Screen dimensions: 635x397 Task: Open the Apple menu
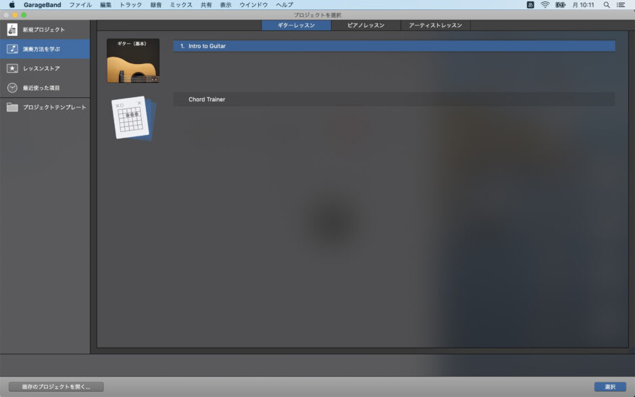point(11,5)
